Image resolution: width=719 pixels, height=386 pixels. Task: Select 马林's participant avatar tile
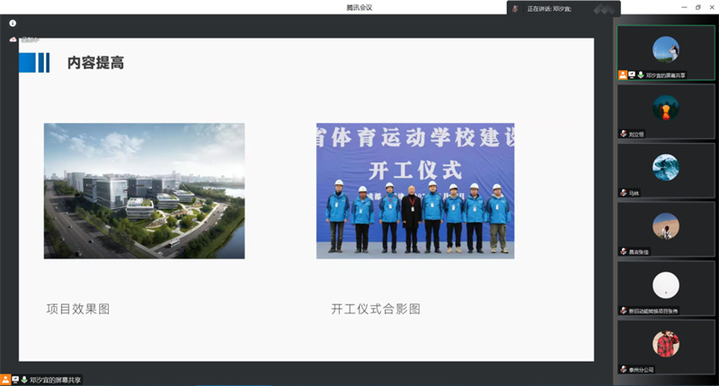[x=665, y=169]
